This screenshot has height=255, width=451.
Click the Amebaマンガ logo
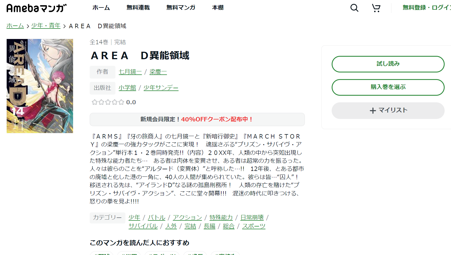(x=36, y=8)
